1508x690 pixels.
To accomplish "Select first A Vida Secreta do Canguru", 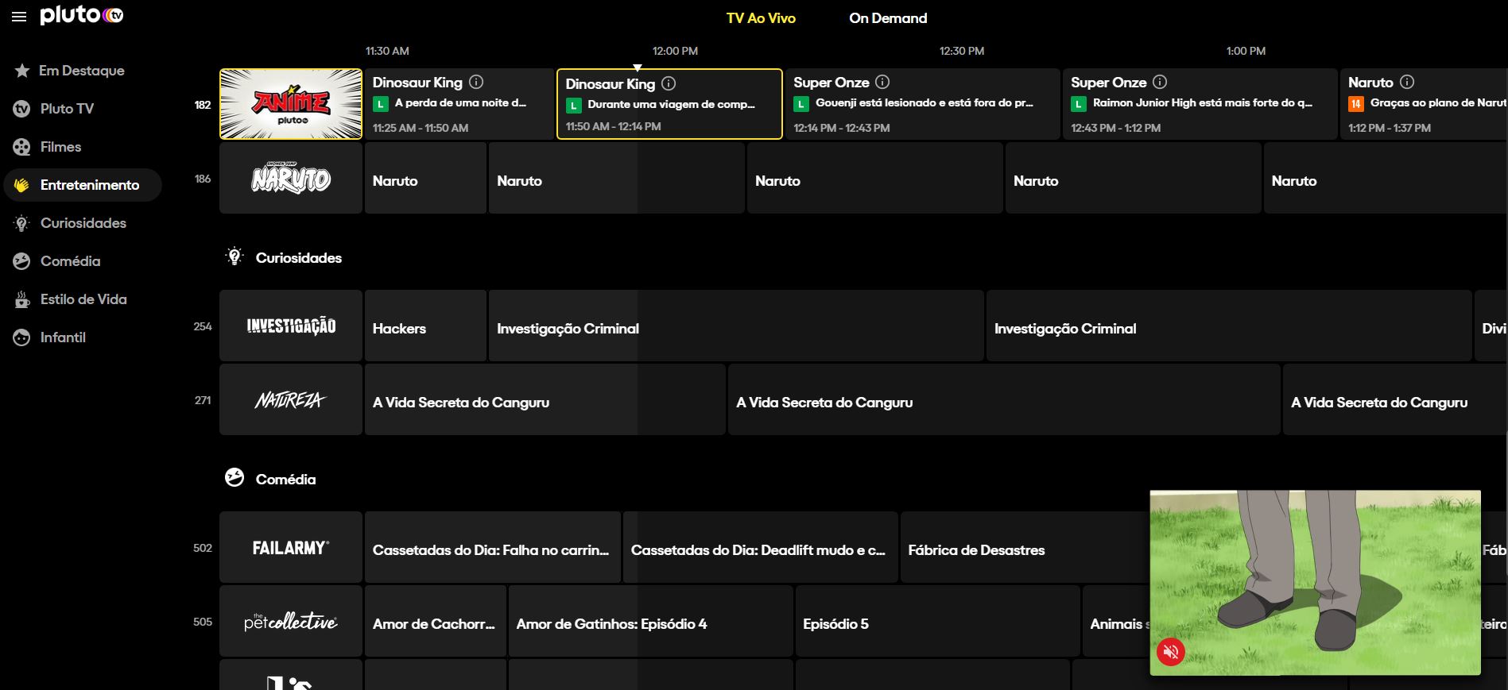I will (x=545, y=399).
